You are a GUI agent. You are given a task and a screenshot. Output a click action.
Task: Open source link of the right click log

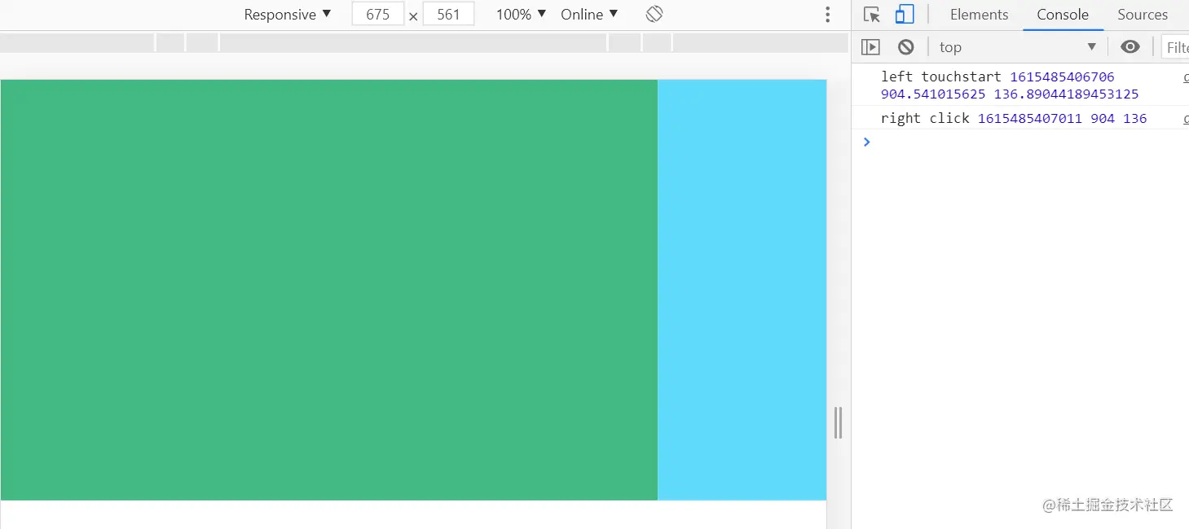[1186, 118]
